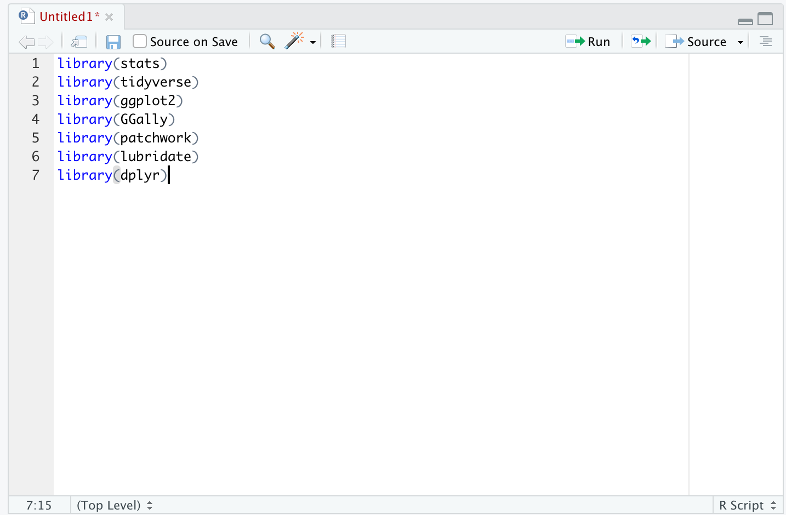Click line number 1 in the gutter
786x515 pixels.
[36, 64]
